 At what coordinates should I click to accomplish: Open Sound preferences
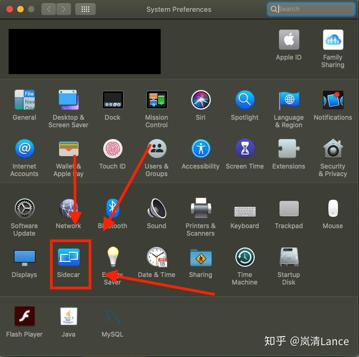point(157,208)
